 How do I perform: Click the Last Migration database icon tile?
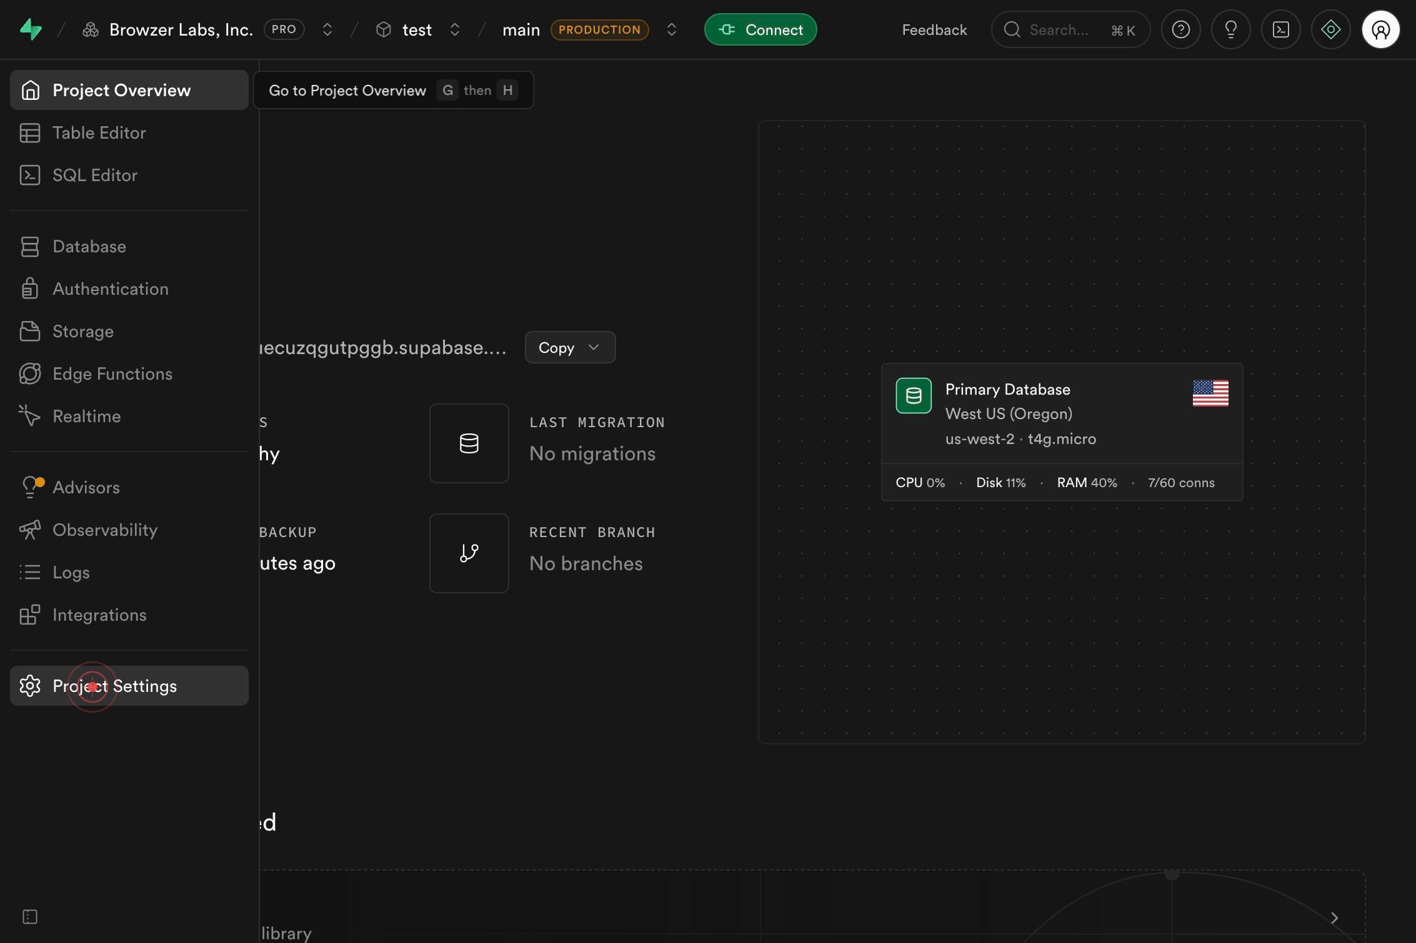(469, 443)
